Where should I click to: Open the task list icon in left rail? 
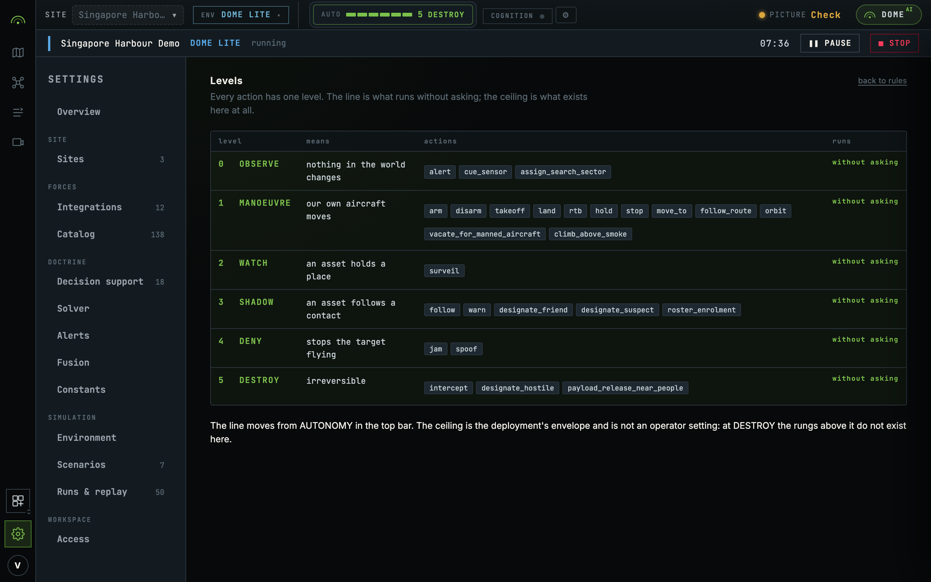pos(18,112)
